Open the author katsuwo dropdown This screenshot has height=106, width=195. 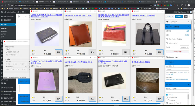pos(184,47)
